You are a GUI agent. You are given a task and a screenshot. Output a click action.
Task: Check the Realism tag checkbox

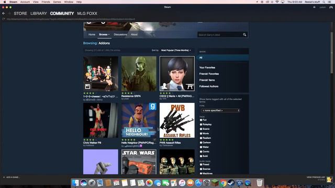201,138
